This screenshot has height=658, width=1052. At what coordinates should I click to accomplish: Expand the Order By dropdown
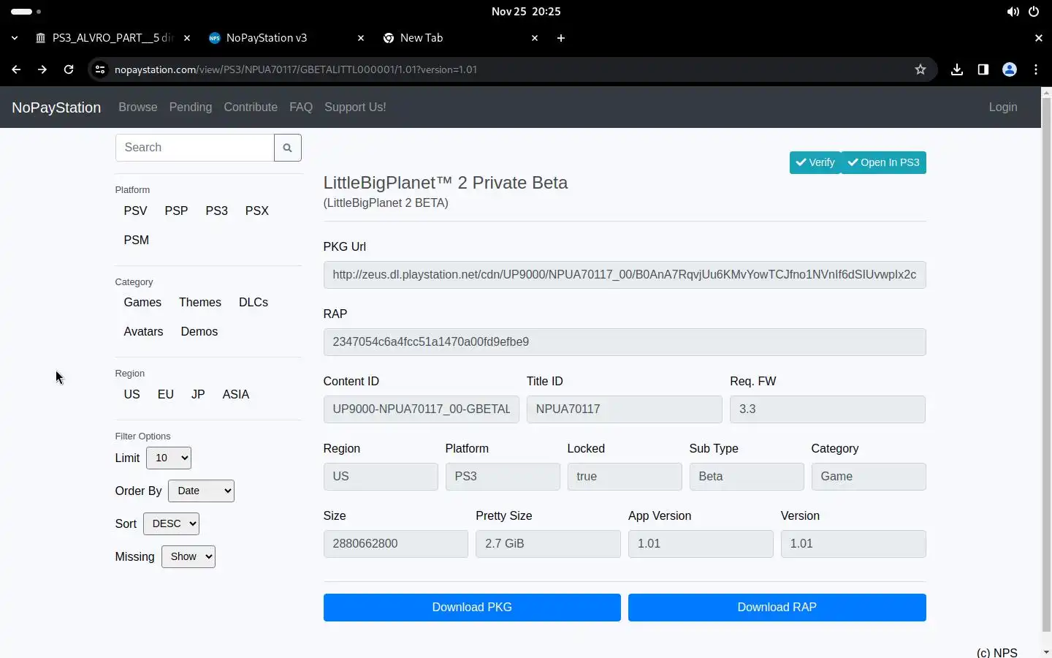pos(201,491)
